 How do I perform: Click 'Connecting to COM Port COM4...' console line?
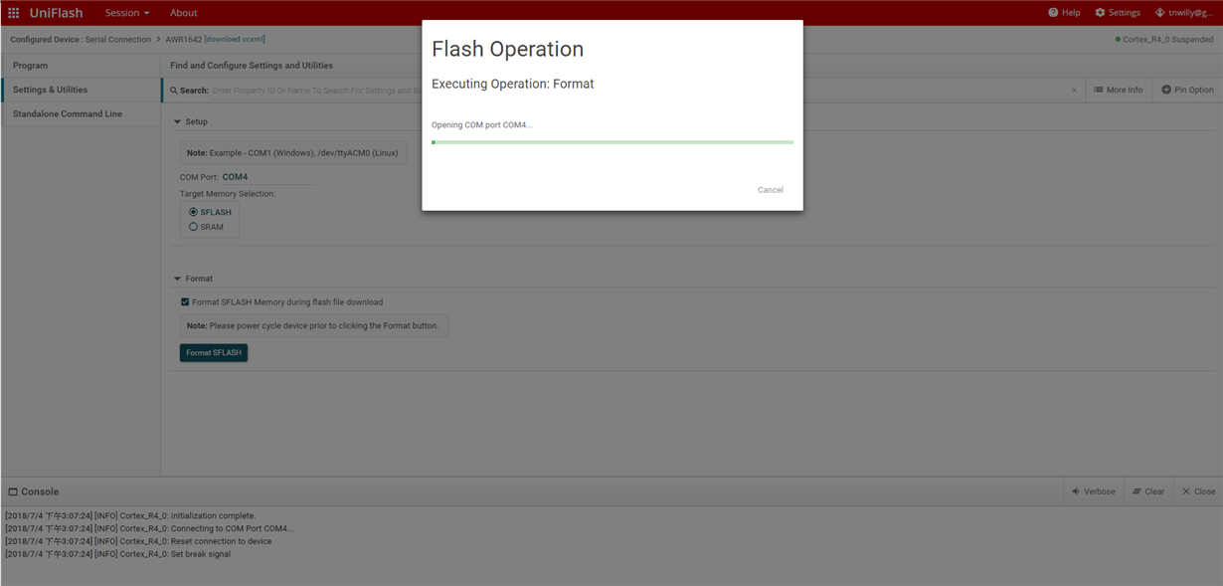tap(149, 529)
